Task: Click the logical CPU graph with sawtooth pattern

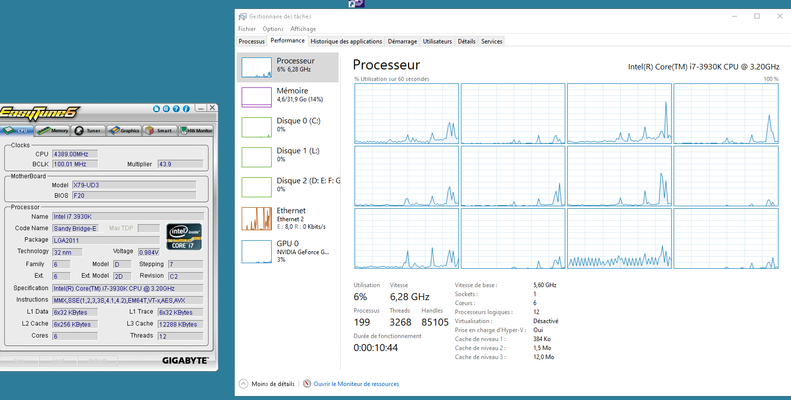Action: (x=619, y=239)
